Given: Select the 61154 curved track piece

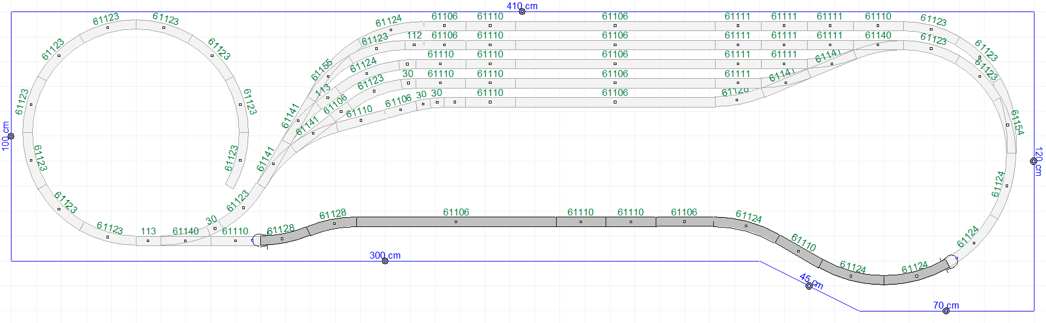Looking at the screenshot, I should pyautogui.click(x=1007, y=125).
